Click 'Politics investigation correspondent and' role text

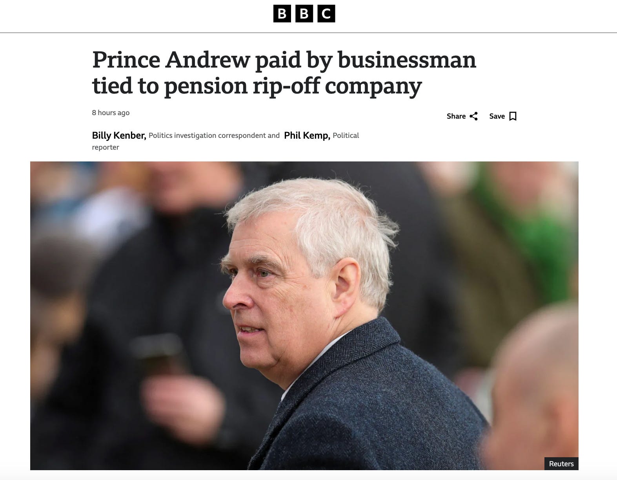(x=214, y=136)
